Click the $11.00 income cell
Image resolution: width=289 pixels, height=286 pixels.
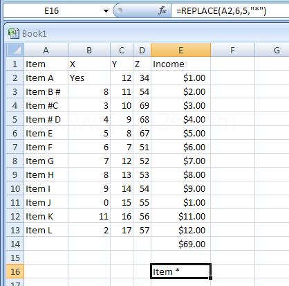coord(181,216)
